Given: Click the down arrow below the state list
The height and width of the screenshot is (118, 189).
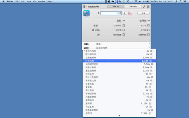Looking at the screenshot, I should tap(119, 116).
